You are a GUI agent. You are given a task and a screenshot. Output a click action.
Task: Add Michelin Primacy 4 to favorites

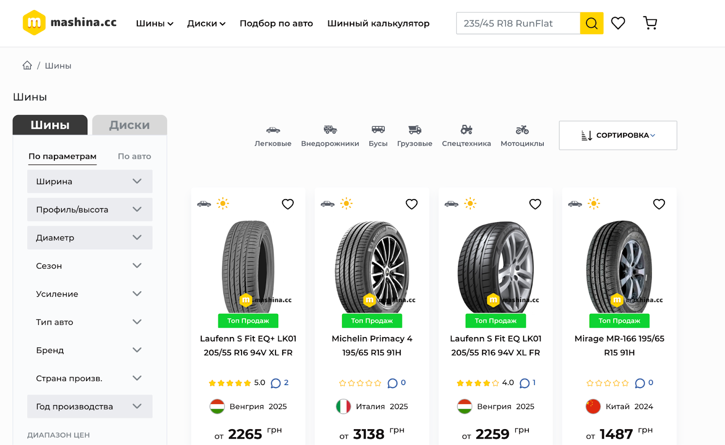click(x=411, y=204)
